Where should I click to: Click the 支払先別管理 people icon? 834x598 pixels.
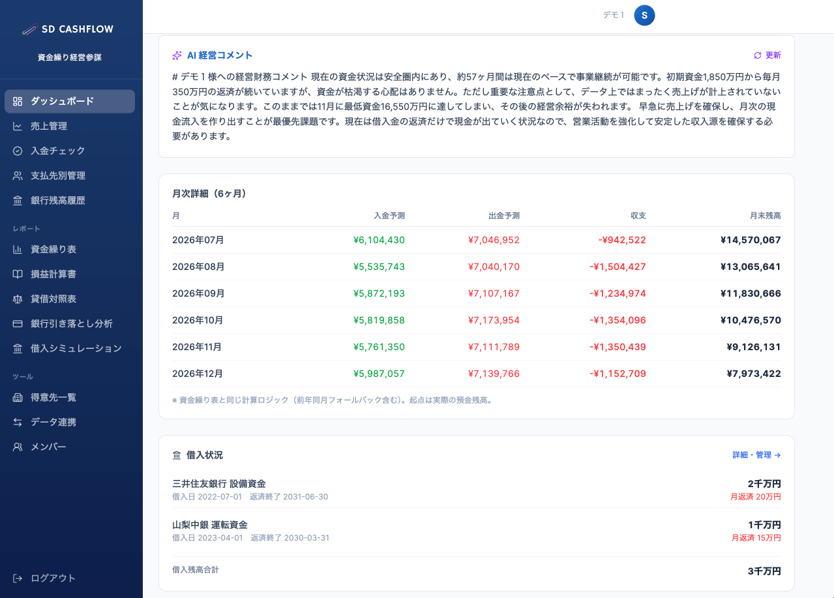point(18,175)
